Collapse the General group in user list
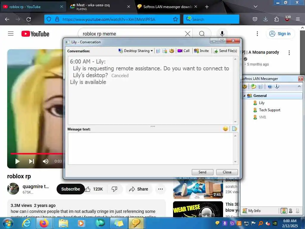The width and height of the screenshot is (305, 229). 244,96
